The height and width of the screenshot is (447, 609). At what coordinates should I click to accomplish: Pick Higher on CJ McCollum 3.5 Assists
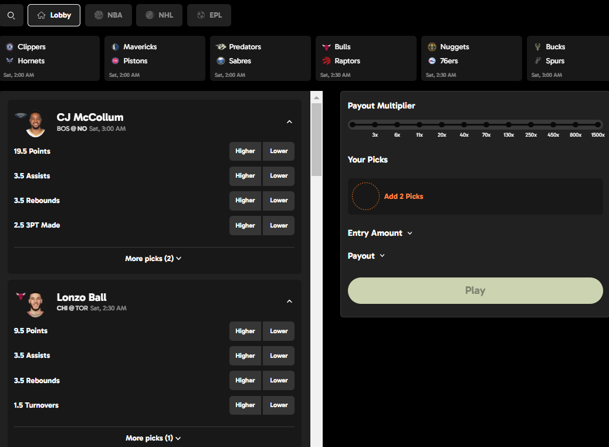pyautogui.click(x=245, y=176)
